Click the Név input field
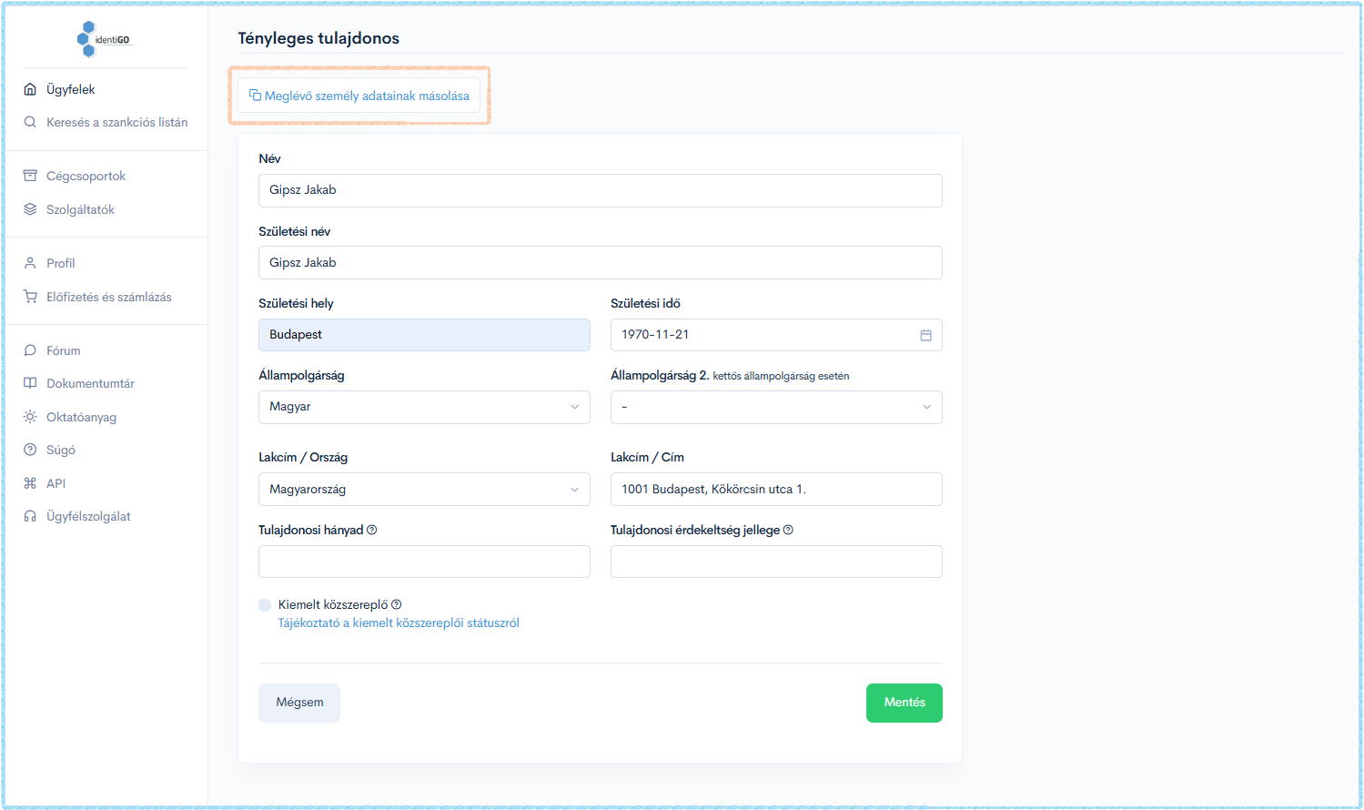The image size is (1364, 810). pos(601,190)
